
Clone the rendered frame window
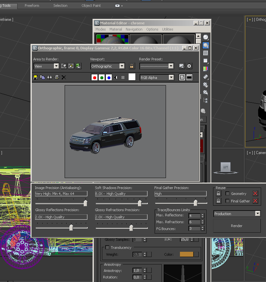coord(49,77)
